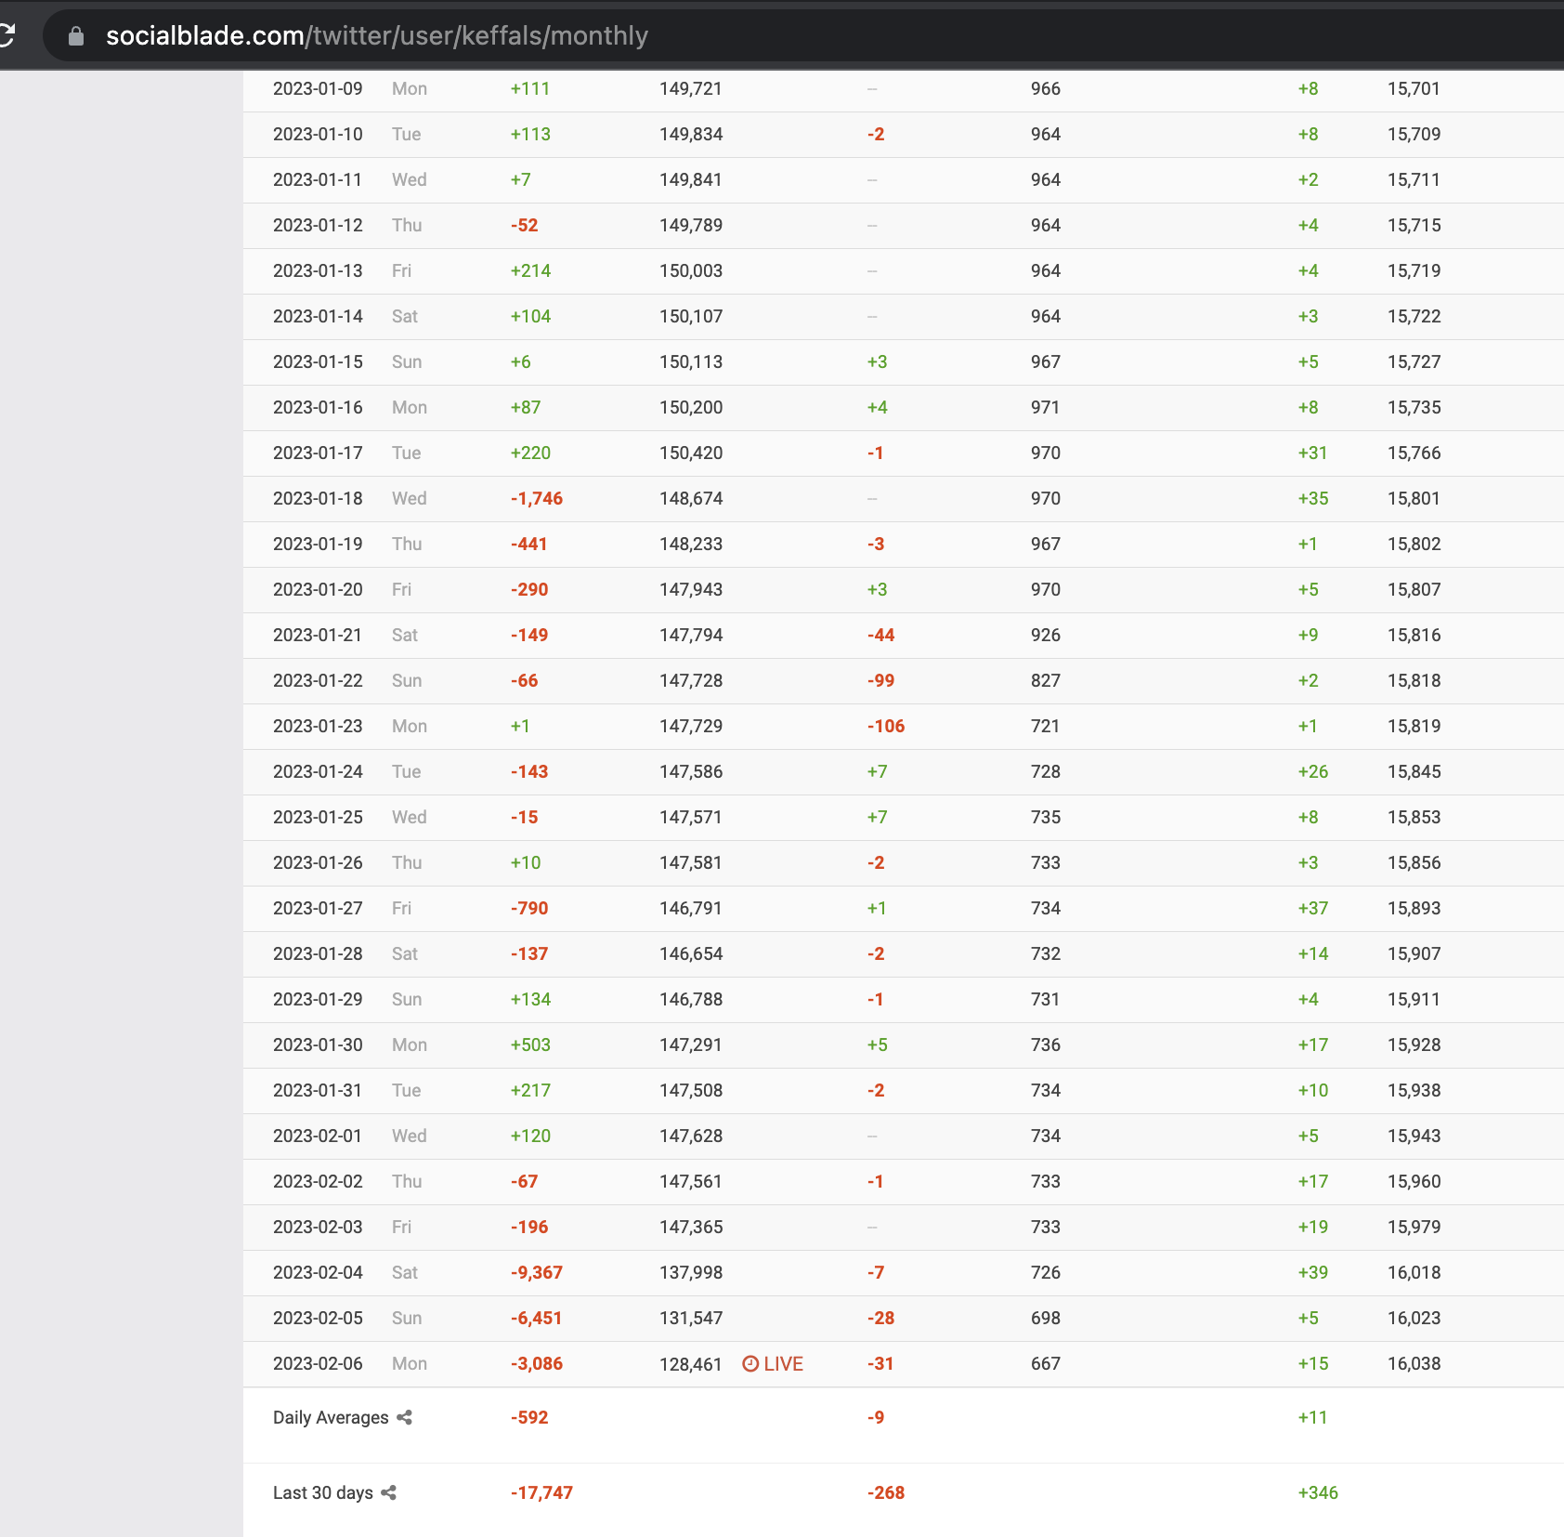This screenshot has height=1537, width=1564.
Task: Select tweet count 15,979
Action: point(1414,1227)
